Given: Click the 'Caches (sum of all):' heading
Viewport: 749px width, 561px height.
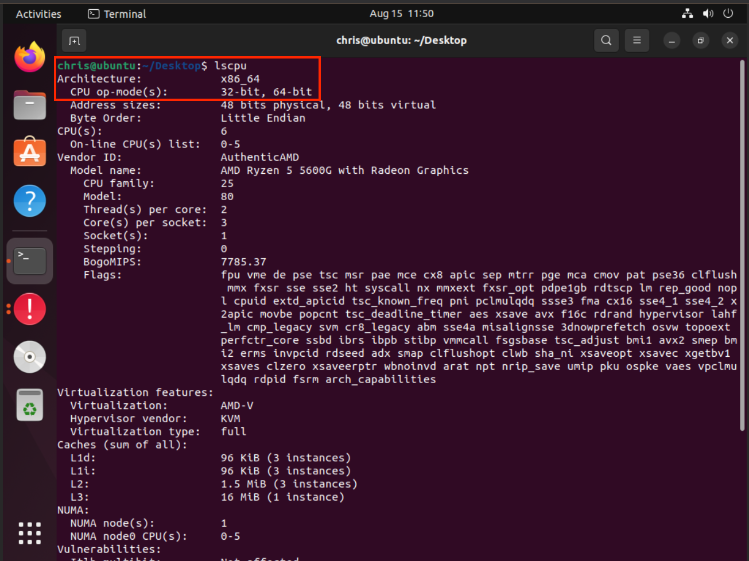Looking at the screenshot, I should [122, 445].
